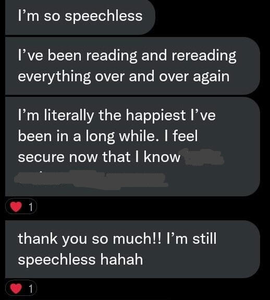Image resolution: width=270 pixels, height=300 pixels.
Task: Click the word "speechless" in the top message
Action: (103, 17)
